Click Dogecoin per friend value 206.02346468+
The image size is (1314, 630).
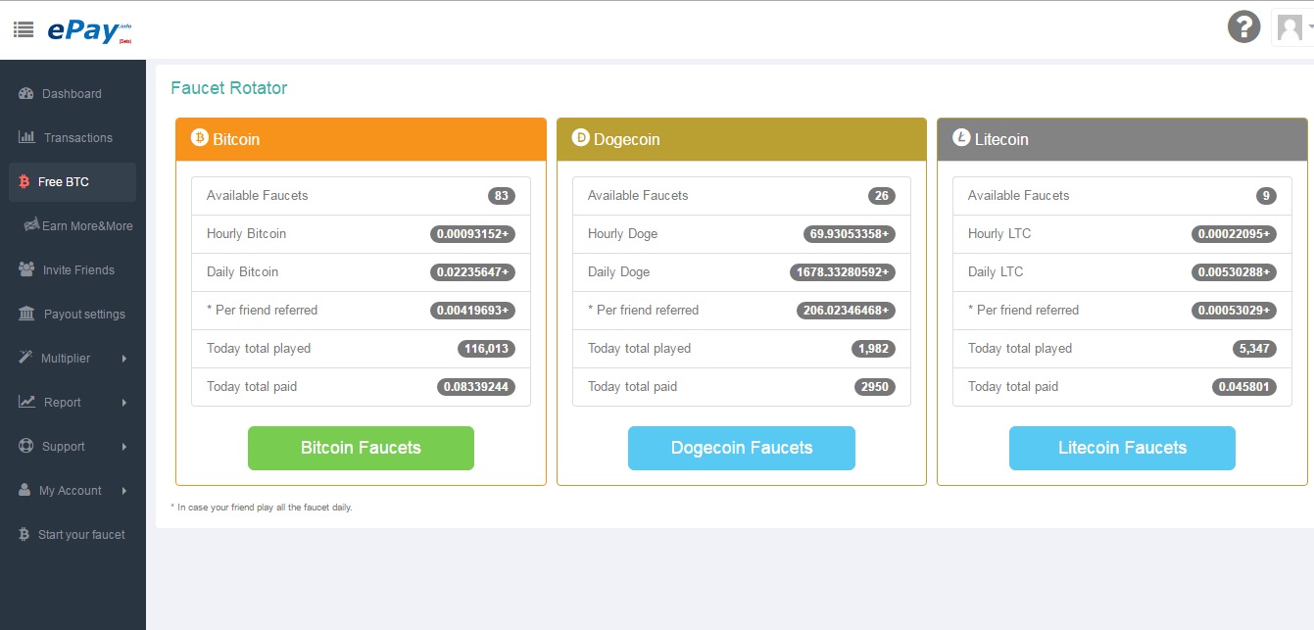tap(846, 311)
